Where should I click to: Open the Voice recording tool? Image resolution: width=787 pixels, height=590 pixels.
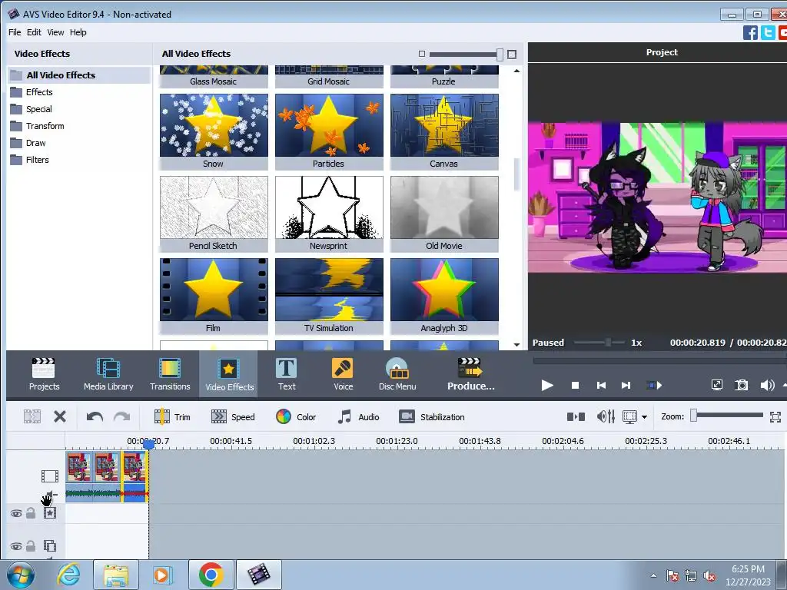343,374
